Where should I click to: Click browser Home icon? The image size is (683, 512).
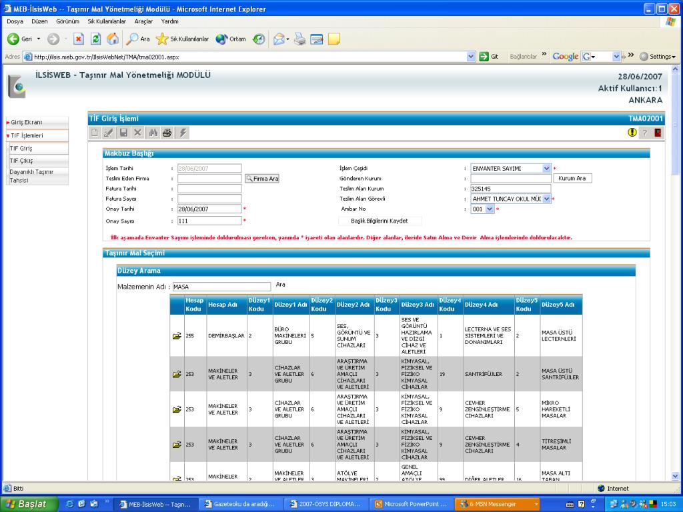pyautogui.click(x=113, y=39)
